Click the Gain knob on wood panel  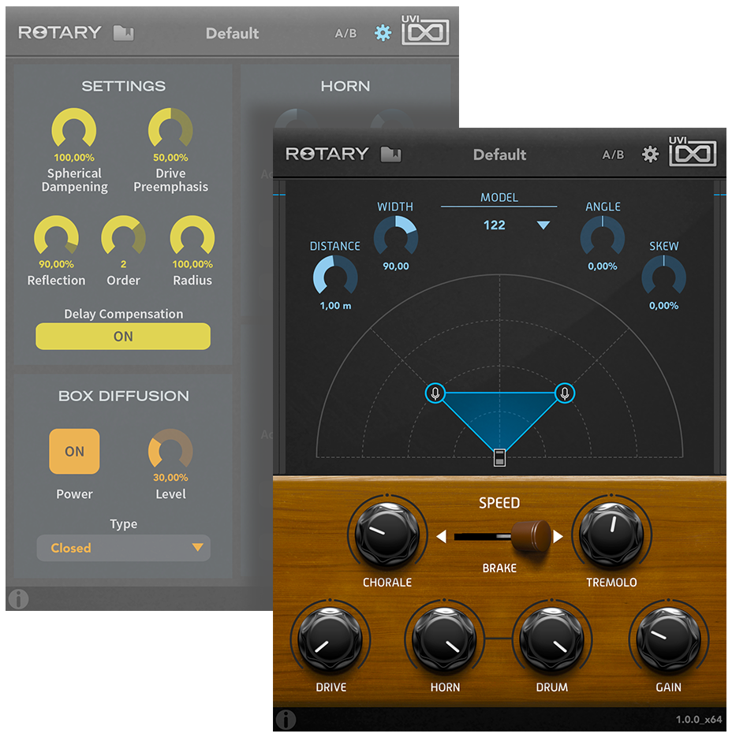(x=668, y=639)
